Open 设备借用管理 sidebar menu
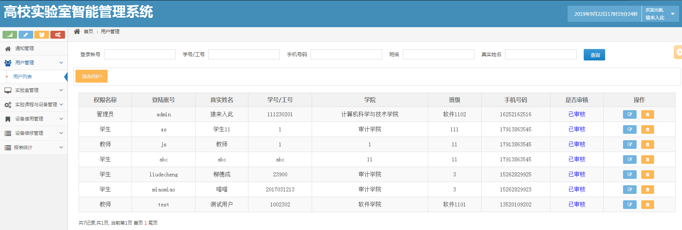Image resolution: width=682 pixels, height=230 pixels. [x=34, y=119]
